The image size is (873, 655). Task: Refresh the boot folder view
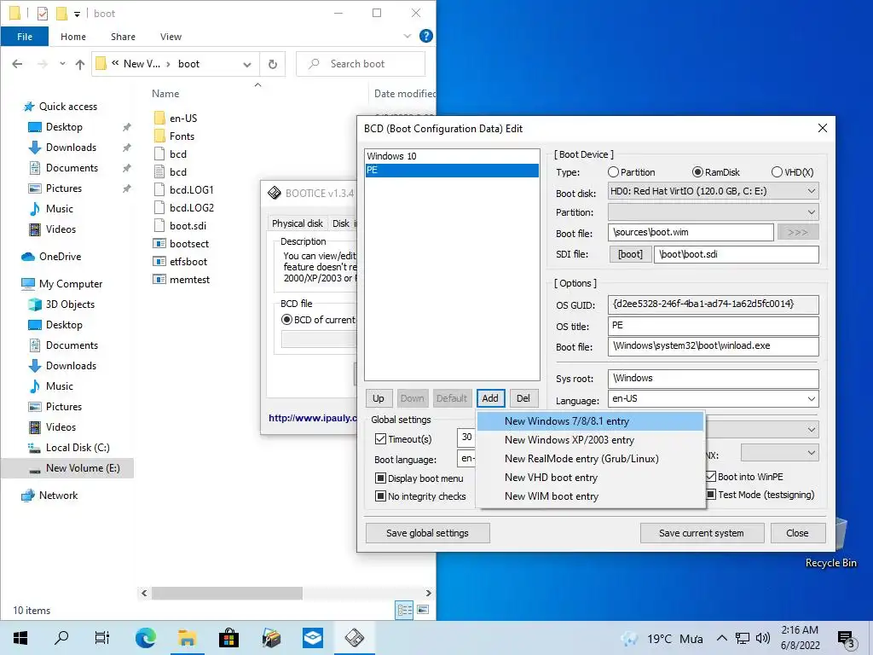click(x=273, y=64)
